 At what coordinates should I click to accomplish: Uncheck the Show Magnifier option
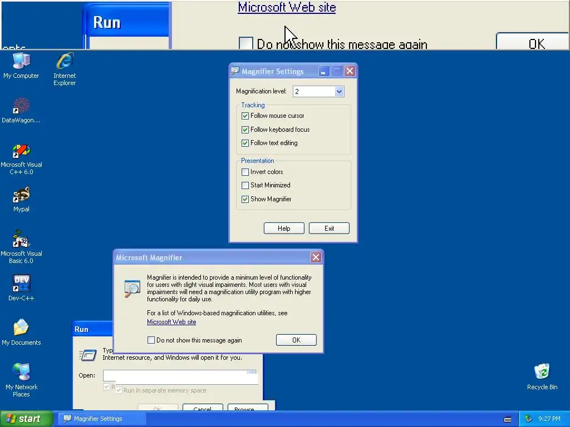[x=245, y=199]
